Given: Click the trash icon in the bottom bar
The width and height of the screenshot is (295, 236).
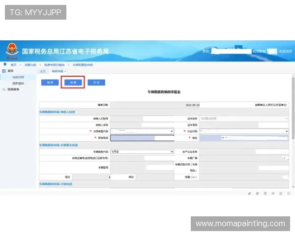Looking at the screenshot, I should pyautogui.click(x=265, y=193).
